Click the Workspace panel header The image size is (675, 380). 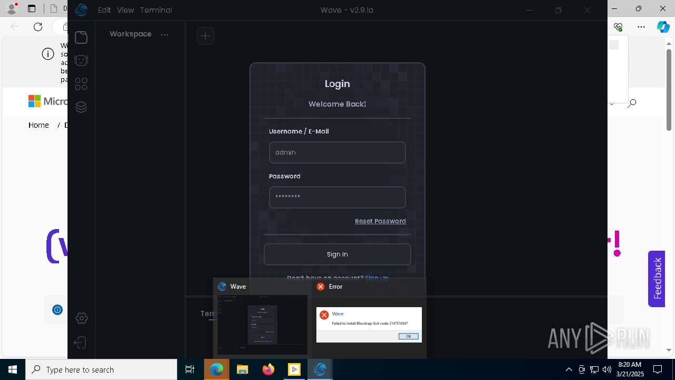click(131, 34)
